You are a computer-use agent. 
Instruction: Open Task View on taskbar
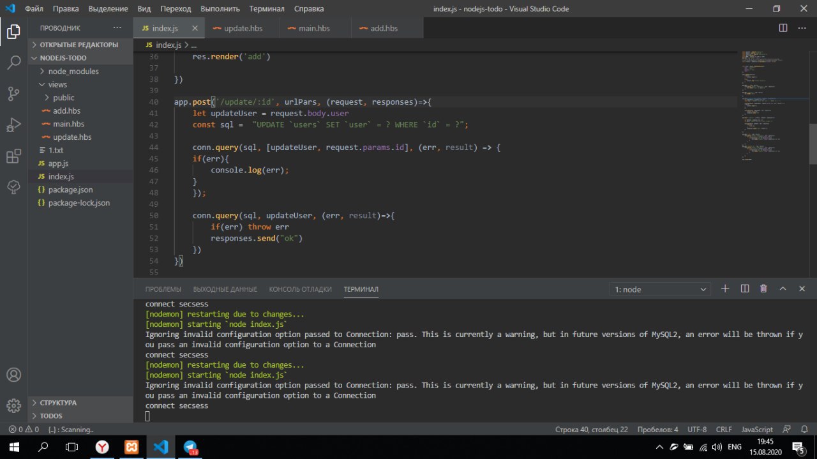coord(72,447)
